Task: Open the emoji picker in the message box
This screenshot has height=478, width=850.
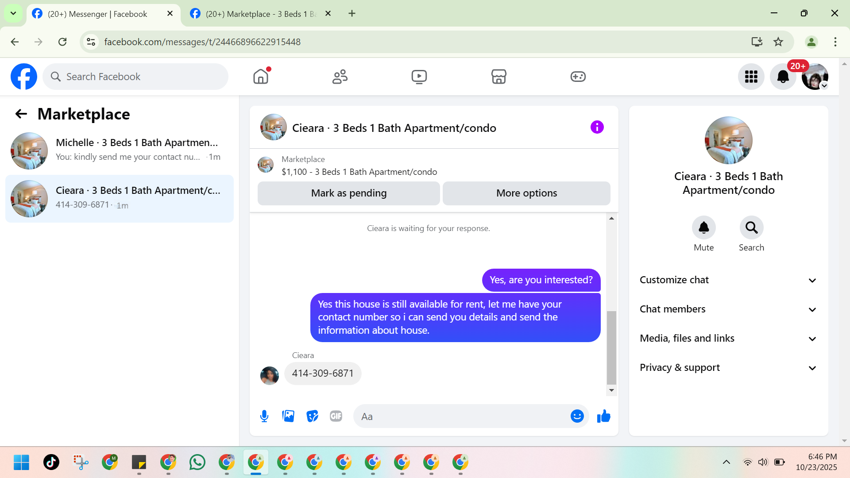Action: click(x=577, y=416)
